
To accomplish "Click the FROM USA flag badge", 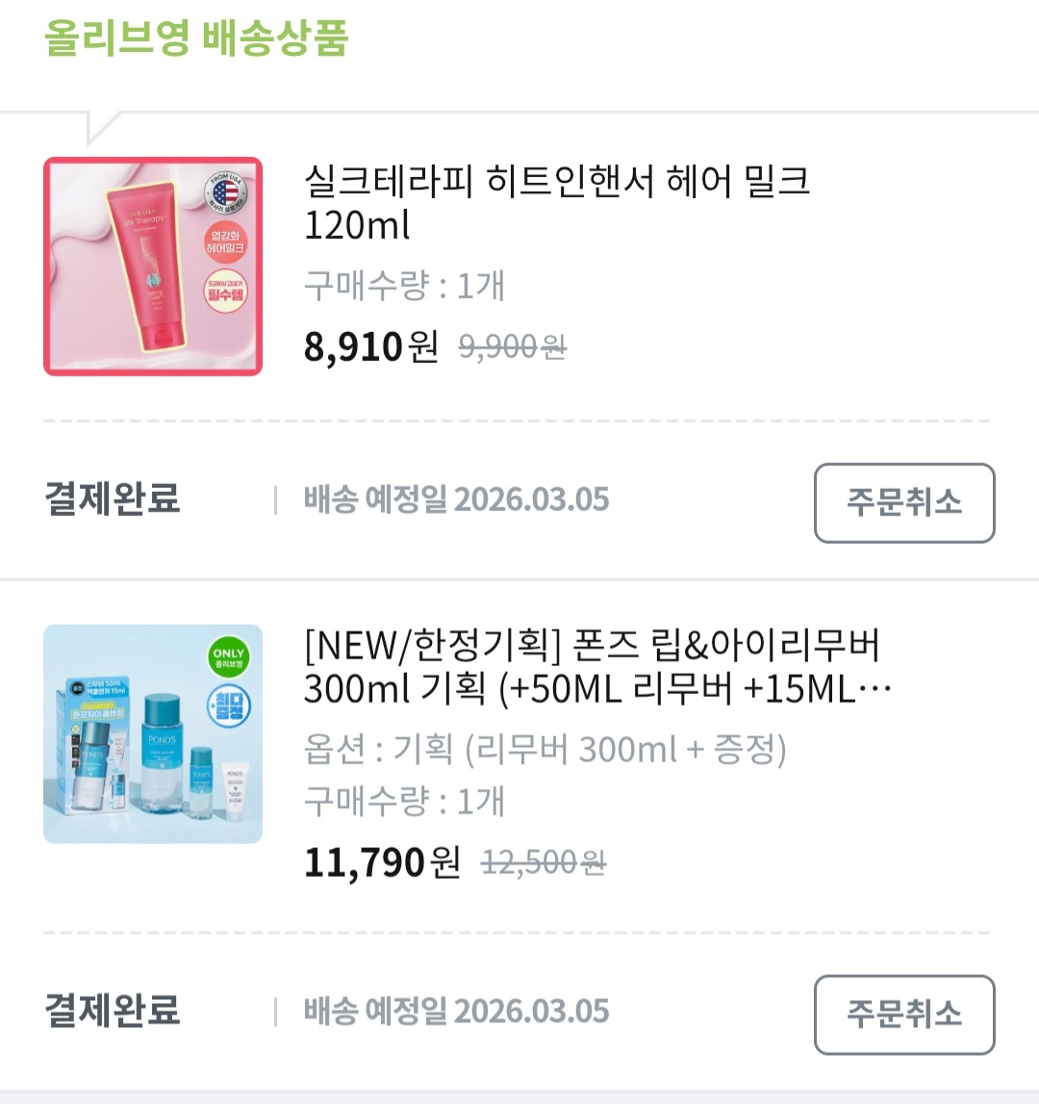I will click(x=225, y=193).
